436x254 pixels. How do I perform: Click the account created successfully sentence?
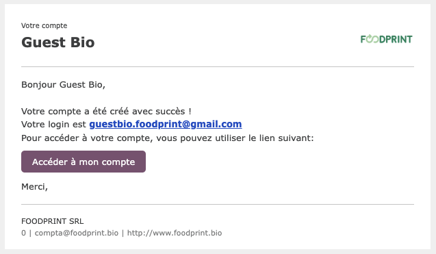(x=106, y=112)
